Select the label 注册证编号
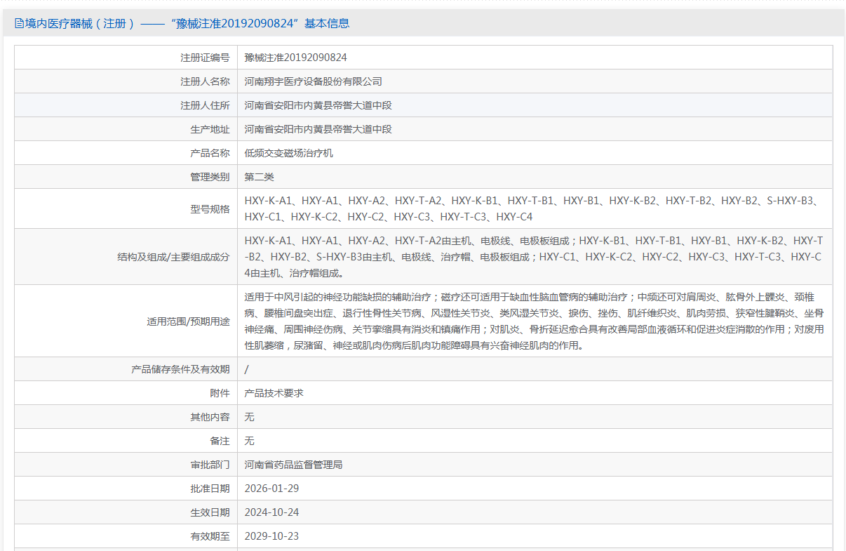Image resolution: width=846 pixels, height=551 pixels. pos(205,58)
